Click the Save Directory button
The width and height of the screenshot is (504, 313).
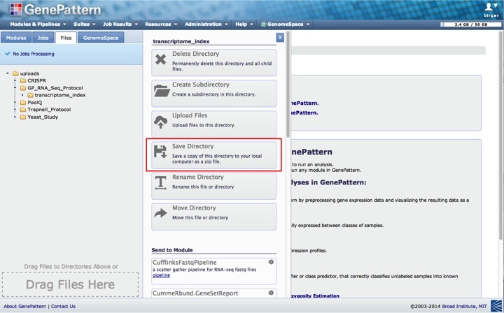tap(213, 155)
